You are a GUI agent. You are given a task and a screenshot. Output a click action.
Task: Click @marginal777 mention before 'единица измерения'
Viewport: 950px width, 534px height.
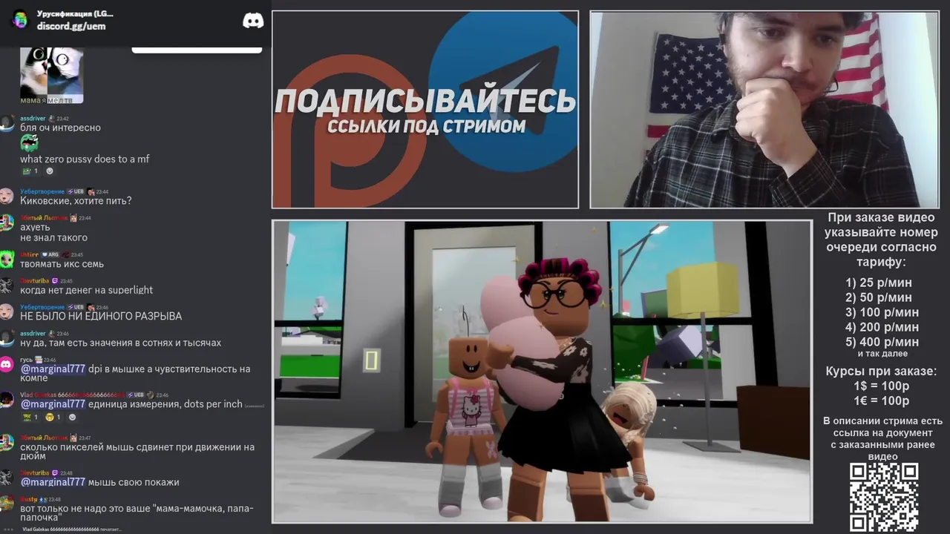[53, 404]
